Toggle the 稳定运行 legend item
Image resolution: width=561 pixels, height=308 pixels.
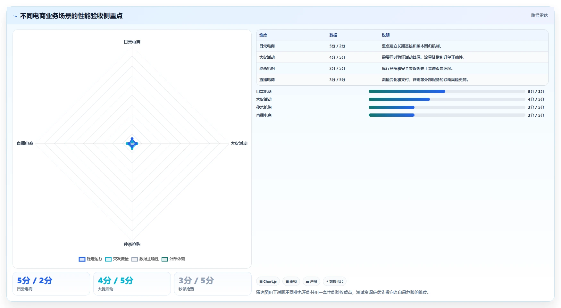[90, 259]
